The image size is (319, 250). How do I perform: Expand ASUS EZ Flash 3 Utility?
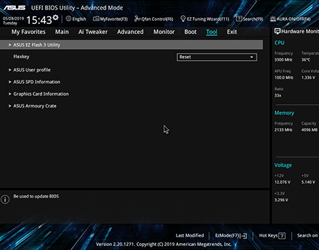pos(132,45)
